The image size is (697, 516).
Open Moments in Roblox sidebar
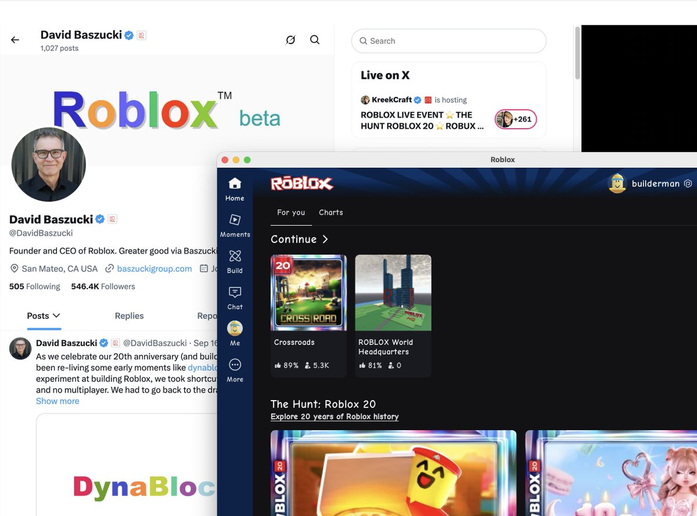tap(235, 226)
